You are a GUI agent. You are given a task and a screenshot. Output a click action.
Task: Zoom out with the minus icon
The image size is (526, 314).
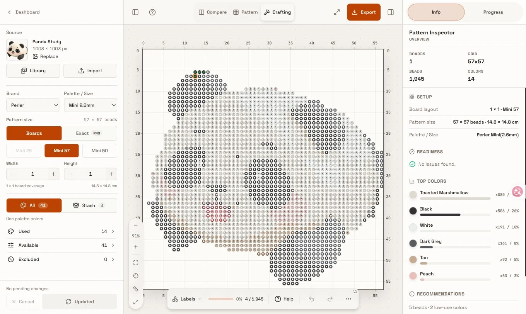[x=136, y=225]
